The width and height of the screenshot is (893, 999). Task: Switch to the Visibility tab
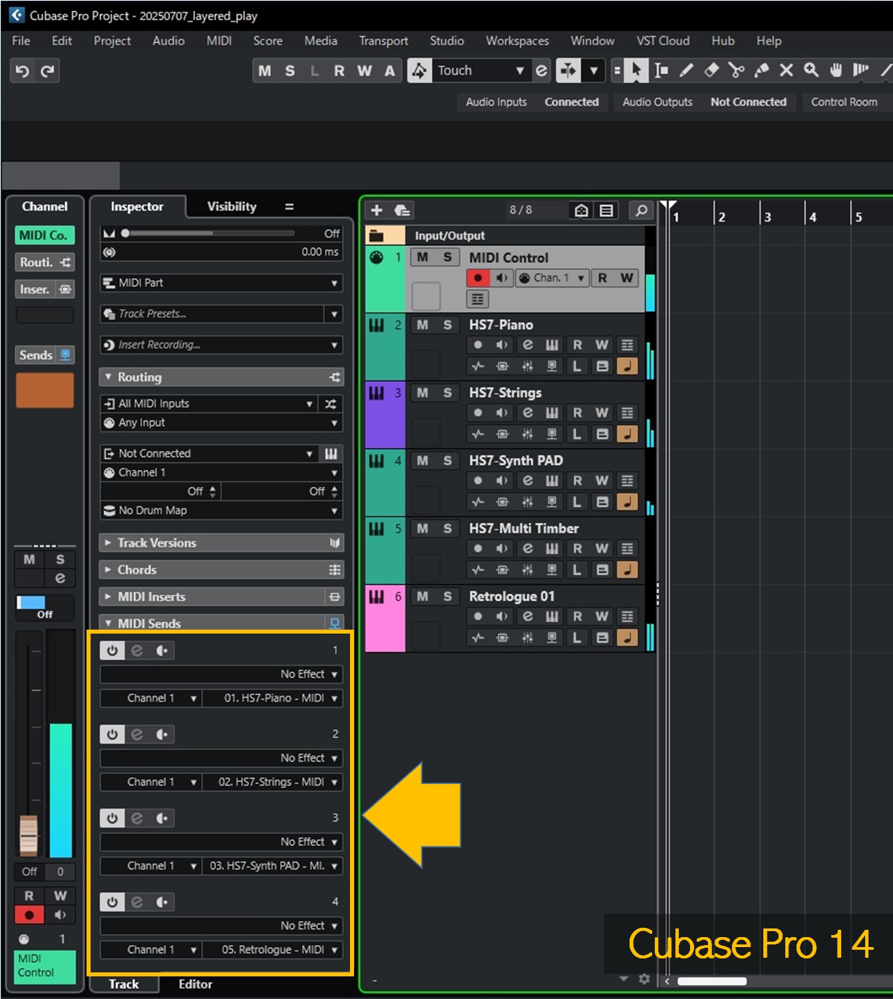[232, 207]
